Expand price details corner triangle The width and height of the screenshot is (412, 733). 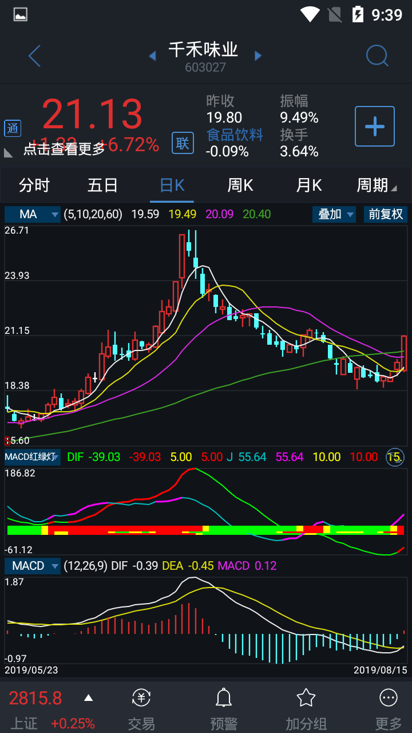8,153
